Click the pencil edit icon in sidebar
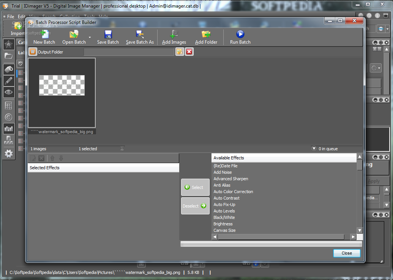 tap(8, 81)
